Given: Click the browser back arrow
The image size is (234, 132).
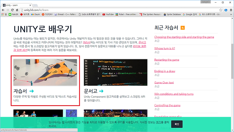Looking at the screenshot, I should tap(3, 10).
